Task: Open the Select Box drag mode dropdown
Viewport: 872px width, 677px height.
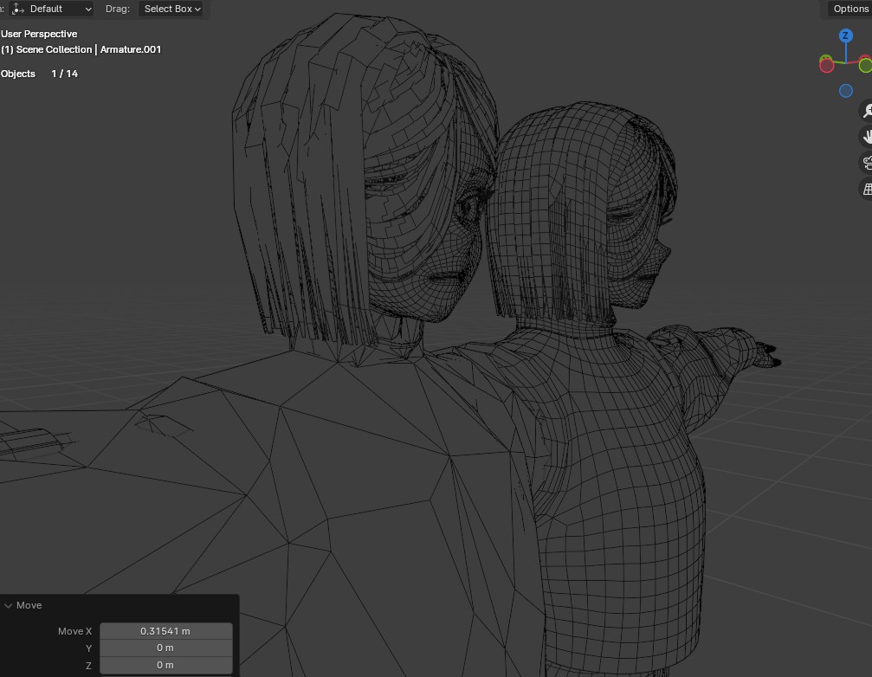Action: 171,9
